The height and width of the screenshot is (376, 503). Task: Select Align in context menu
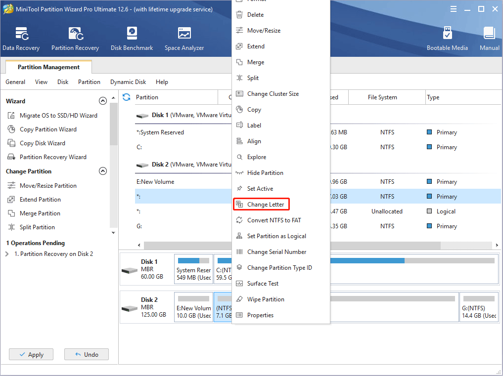point(281,141)
